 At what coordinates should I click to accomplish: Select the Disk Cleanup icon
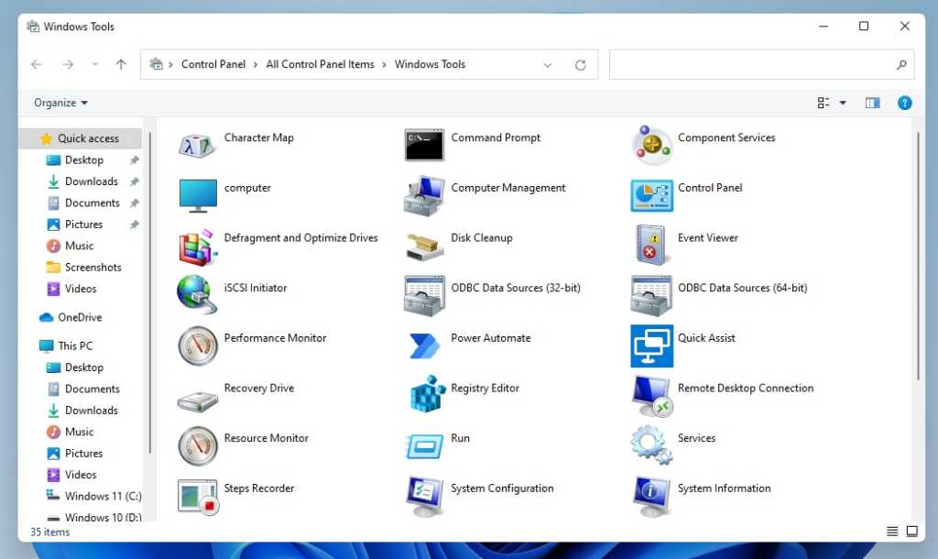(424, 247)
